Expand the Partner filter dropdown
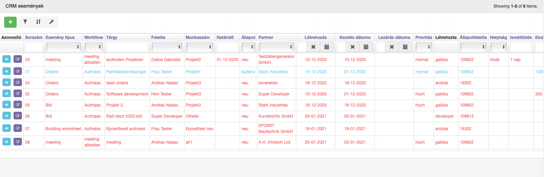The image size is (548, 177). [276, 47]
